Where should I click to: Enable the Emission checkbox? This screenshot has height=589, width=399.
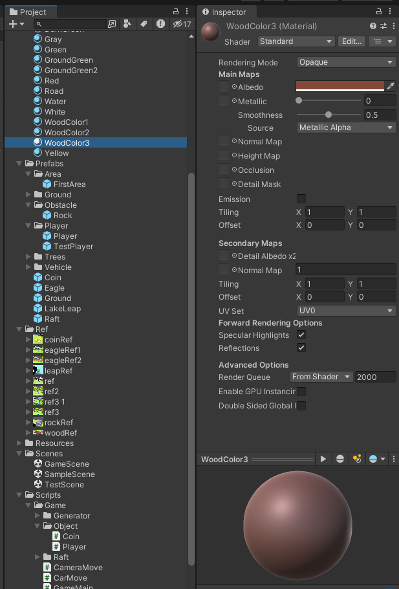pos(301,198)
